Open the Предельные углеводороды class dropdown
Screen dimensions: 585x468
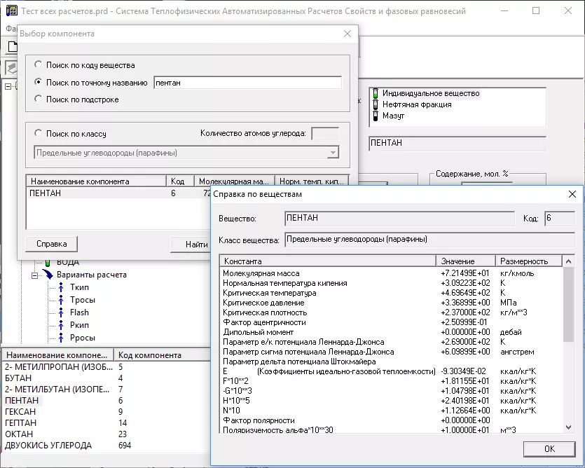[333, 153]
